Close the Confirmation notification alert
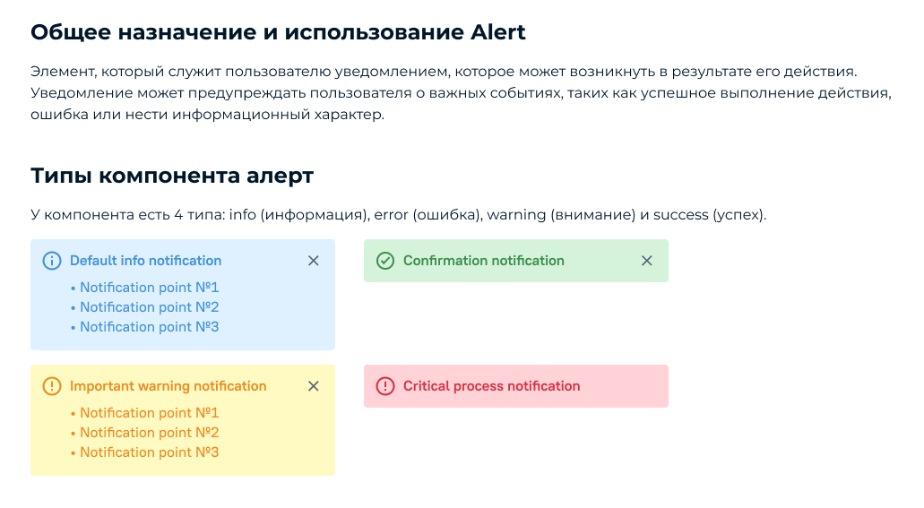 point(647,261)
